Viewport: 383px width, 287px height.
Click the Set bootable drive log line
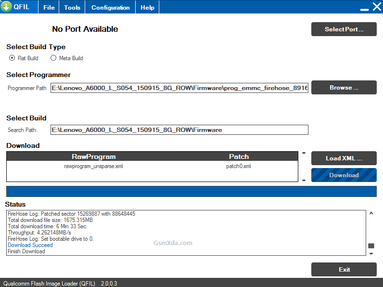(x=51, y=239)
